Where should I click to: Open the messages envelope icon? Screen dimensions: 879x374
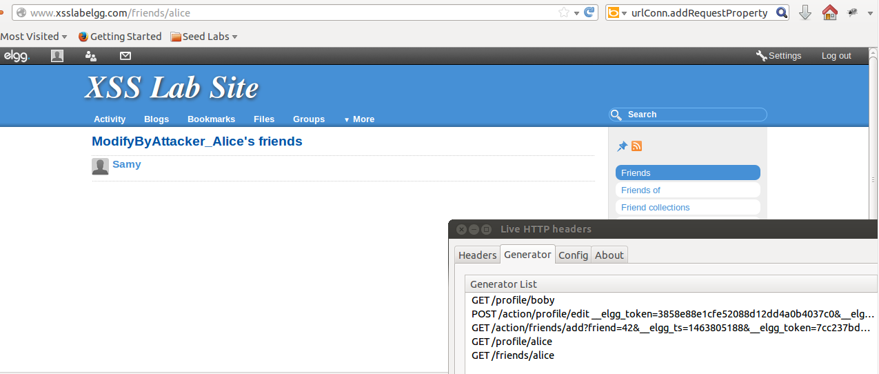click(x=125, y=56)
